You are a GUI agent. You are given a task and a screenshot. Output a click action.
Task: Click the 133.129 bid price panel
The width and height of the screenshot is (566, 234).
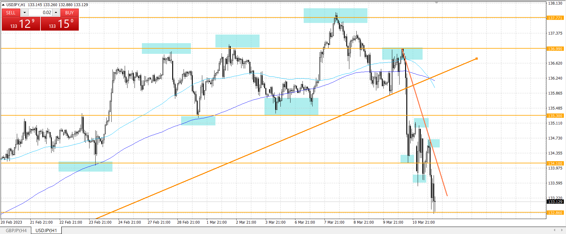click(21, 24)
